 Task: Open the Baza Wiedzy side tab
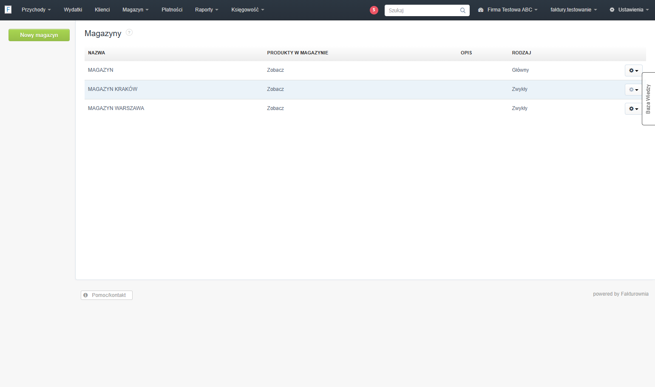tap(648, 99)
